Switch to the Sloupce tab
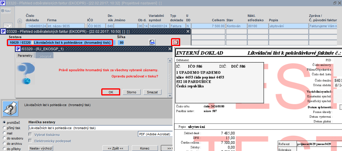 [x=45, y=56]
